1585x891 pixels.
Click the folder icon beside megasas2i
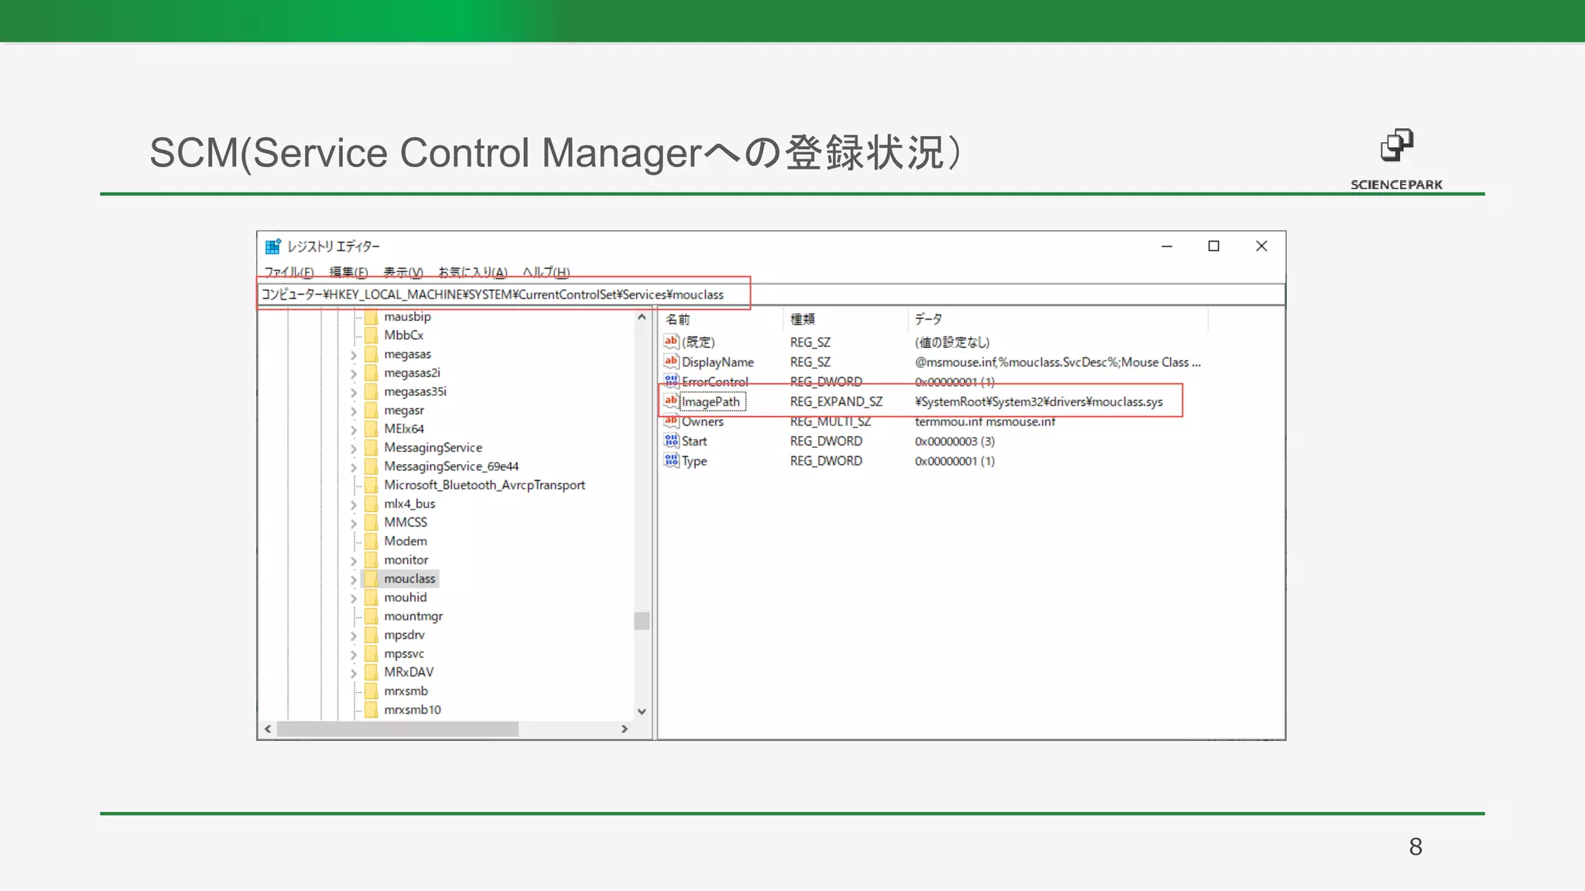click(371, 373)
